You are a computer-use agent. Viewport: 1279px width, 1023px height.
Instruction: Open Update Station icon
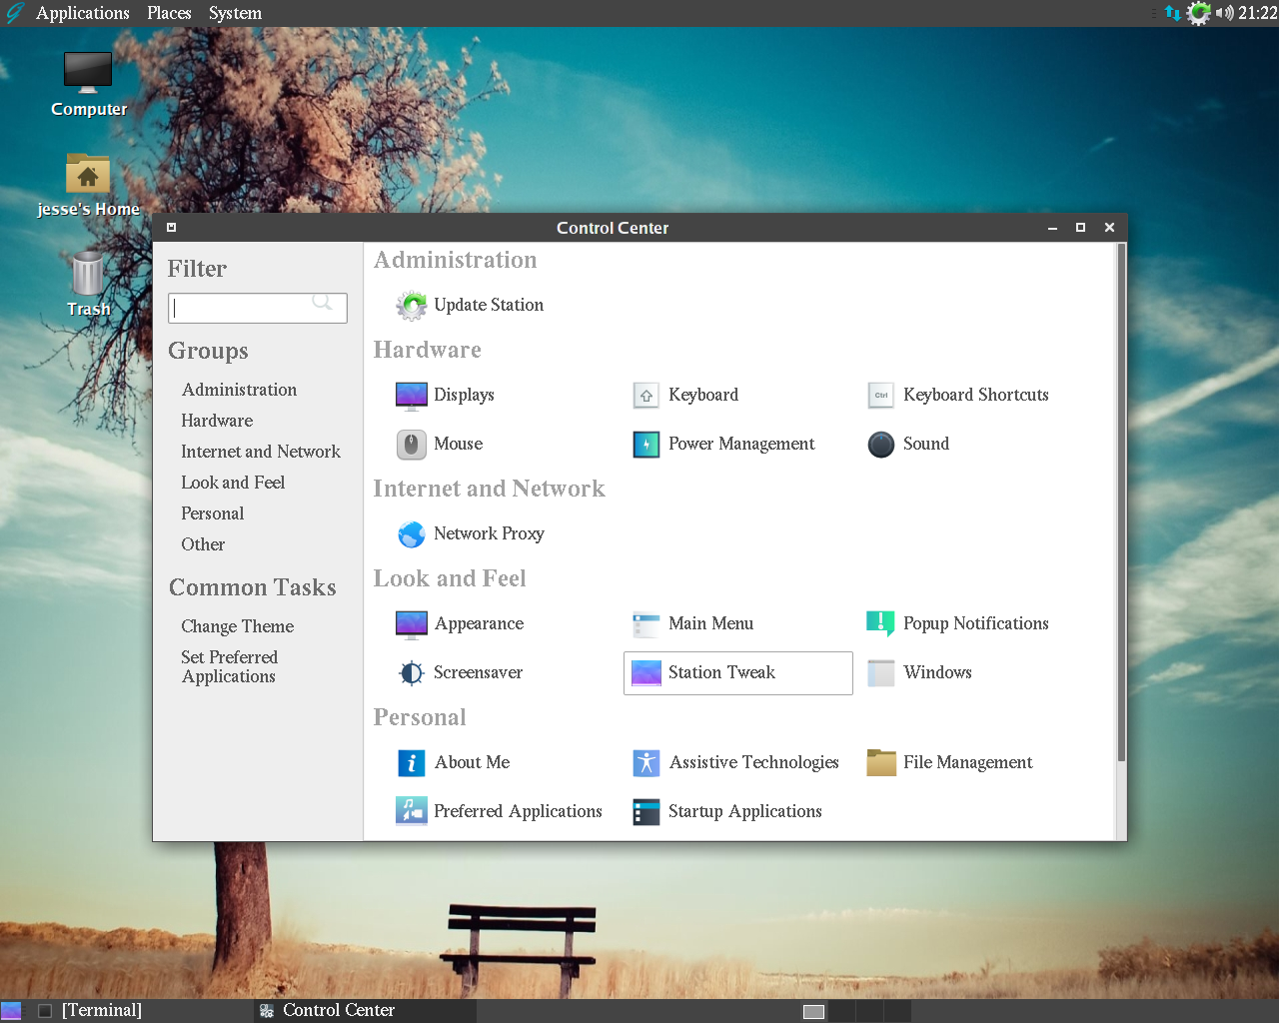(x=411, y=305)
